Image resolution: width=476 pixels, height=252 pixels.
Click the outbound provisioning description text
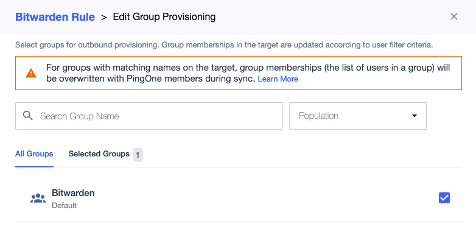224,45
